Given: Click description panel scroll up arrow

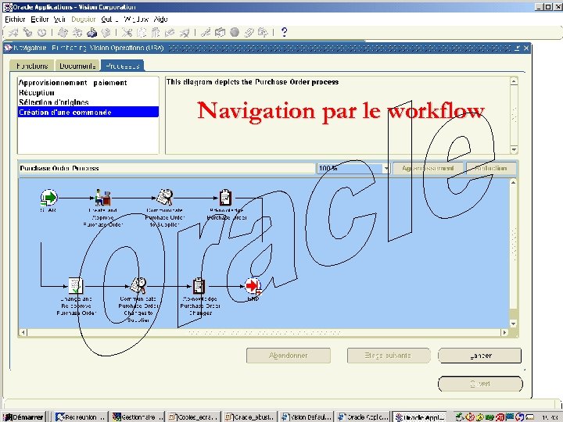Looking at the screenshot, I should [x=514, y=81].
